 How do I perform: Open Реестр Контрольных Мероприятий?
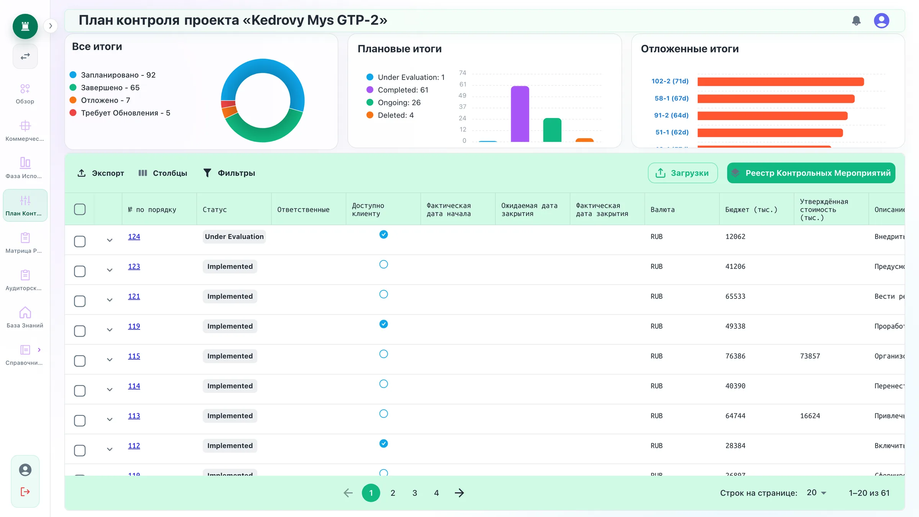click(811, 173)
